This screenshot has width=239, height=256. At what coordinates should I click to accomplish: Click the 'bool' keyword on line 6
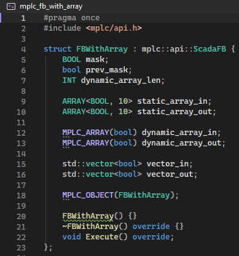coord(72,70)
